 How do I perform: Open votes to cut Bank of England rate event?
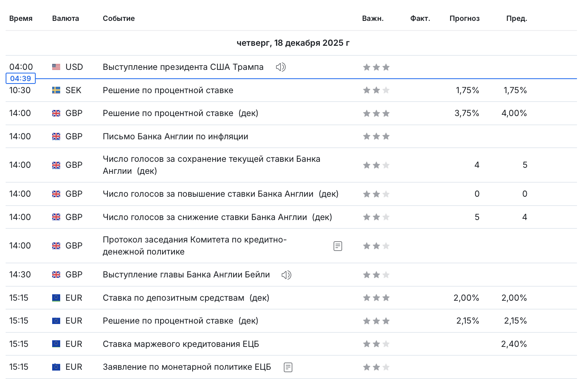217,217
